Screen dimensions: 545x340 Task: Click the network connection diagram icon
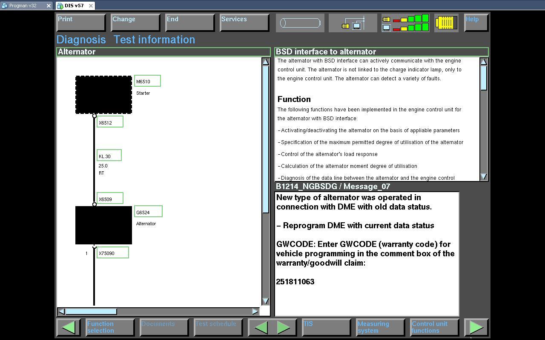(x=353, y=23)
